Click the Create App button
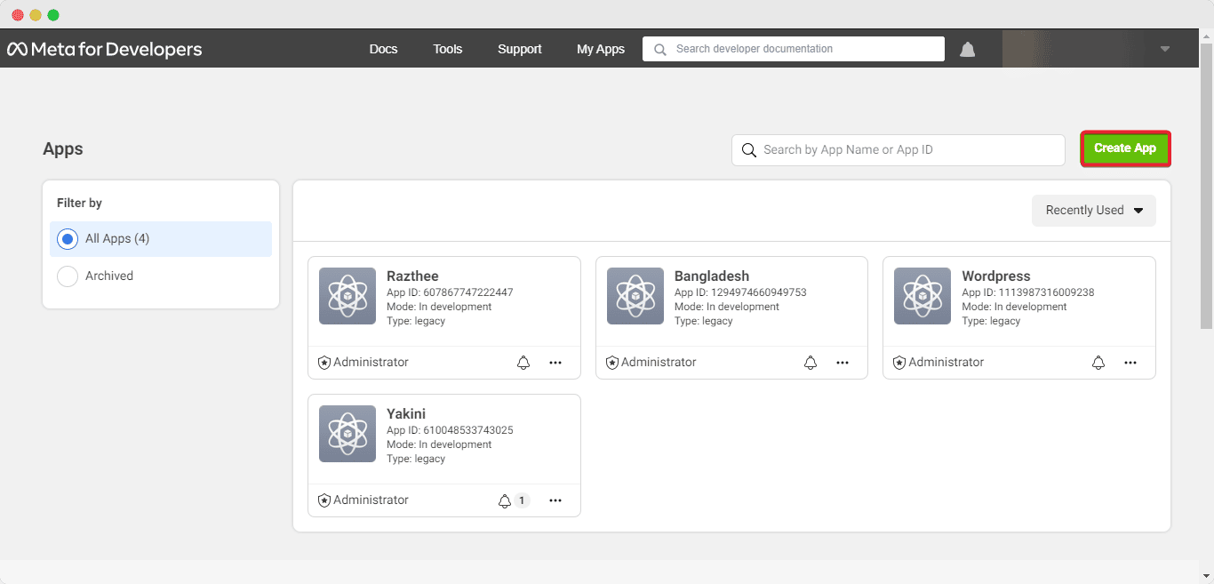 tap(1125, 148)
